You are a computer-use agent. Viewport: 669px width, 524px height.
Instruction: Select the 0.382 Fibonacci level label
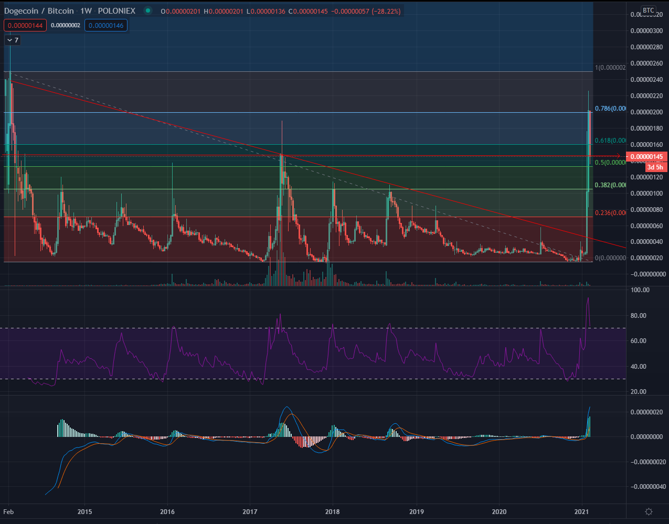pos(610,185)
